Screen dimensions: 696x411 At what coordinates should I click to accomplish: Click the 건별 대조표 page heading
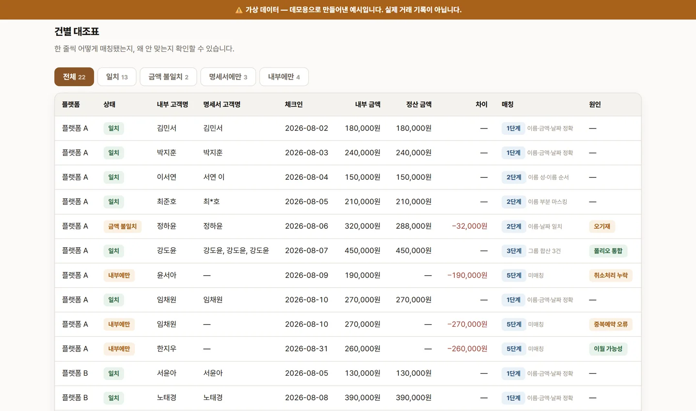click(x=77, y=32)
